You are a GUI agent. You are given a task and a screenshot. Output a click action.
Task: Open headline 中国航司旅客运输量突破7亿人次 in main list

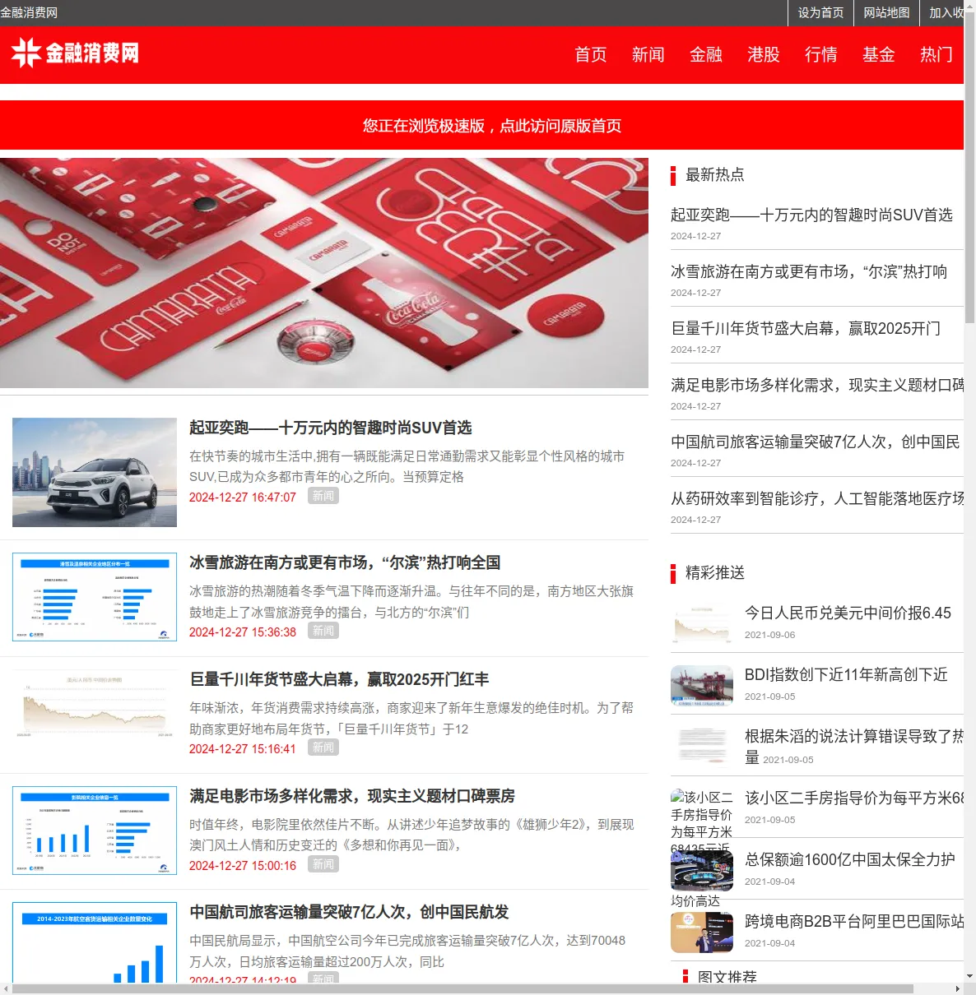point(349,912)
